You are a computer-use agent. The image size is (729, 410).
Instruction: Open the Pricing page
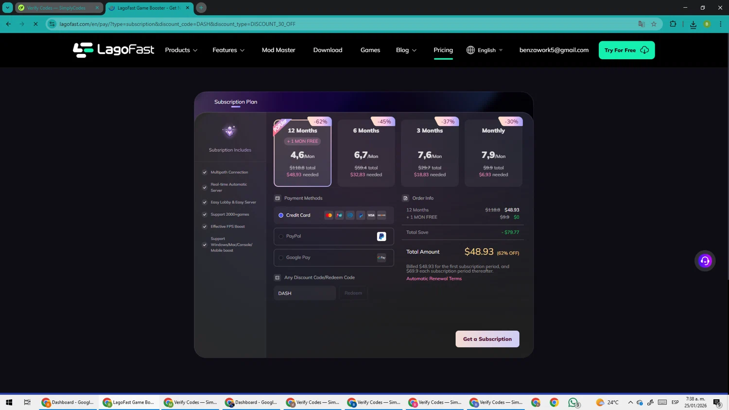tap(443, 50)
